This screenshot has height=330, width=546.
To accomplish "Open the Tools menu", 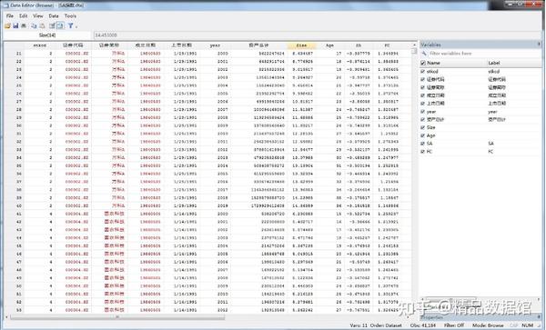I will pyautogui.click(x=70, y=16).
